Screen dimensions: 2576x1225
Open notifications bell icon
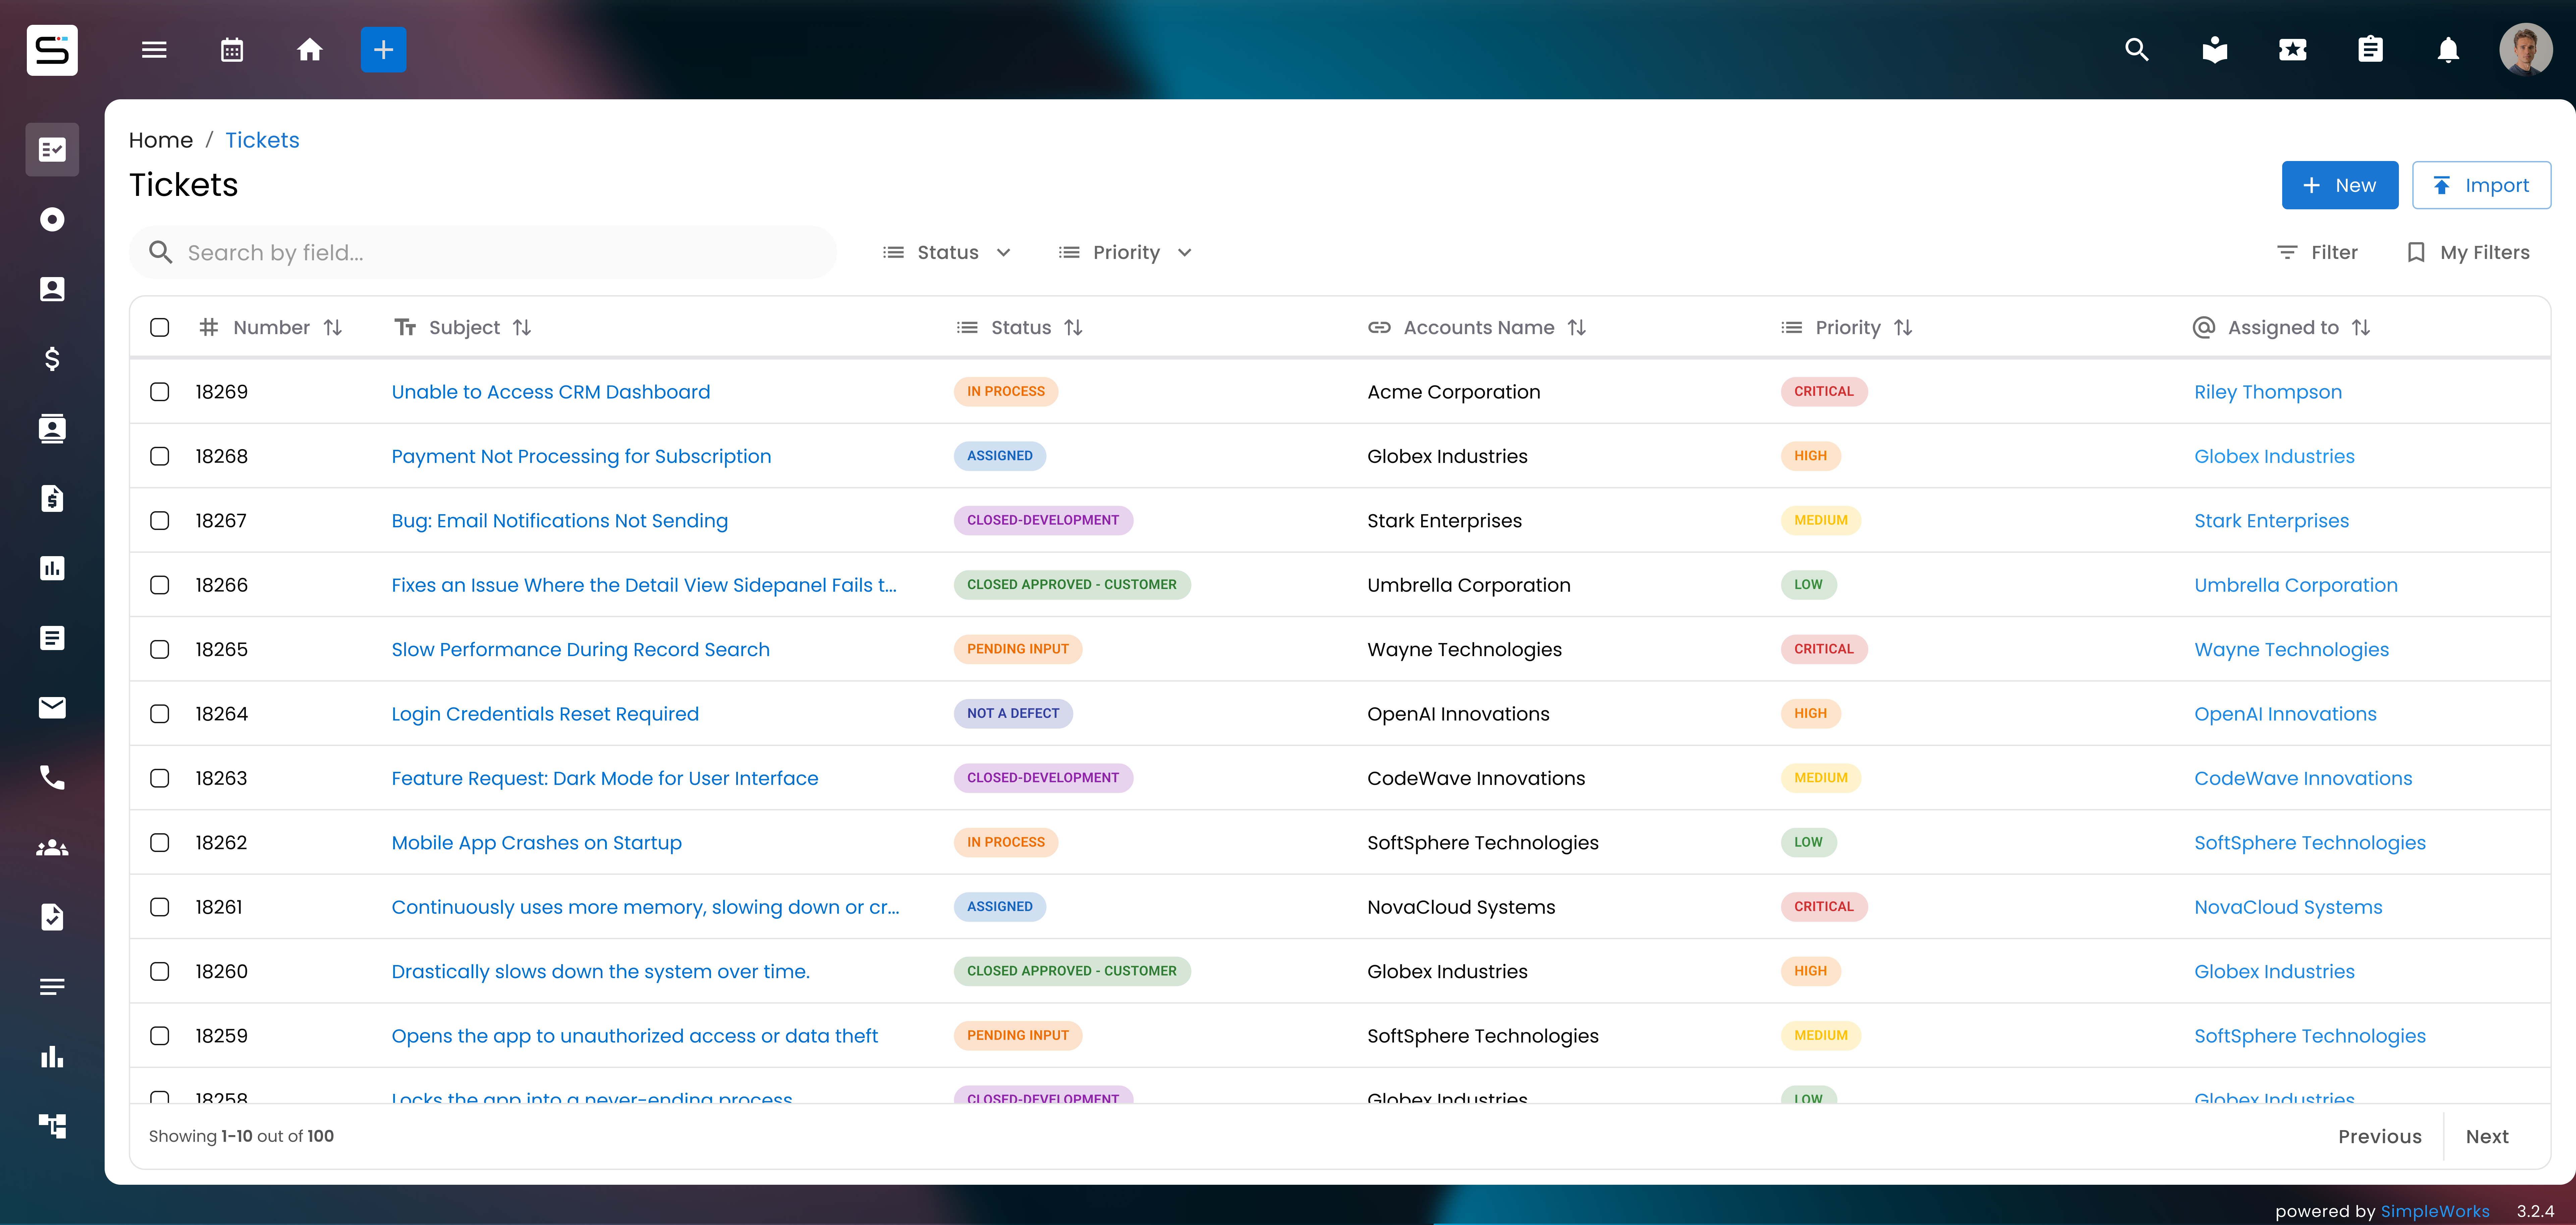[2447, 49]
